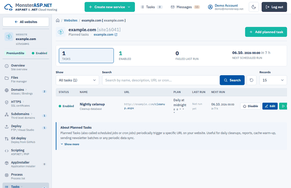Open Overview in sidebar
This screenshot has height=188, width=291.
[26, 67]
